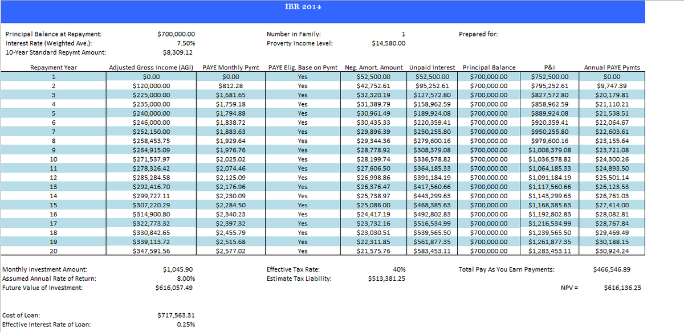This screenshot has width=684, height=332.
Task: Select future value of investment $616,057.49
Action: 174,288
